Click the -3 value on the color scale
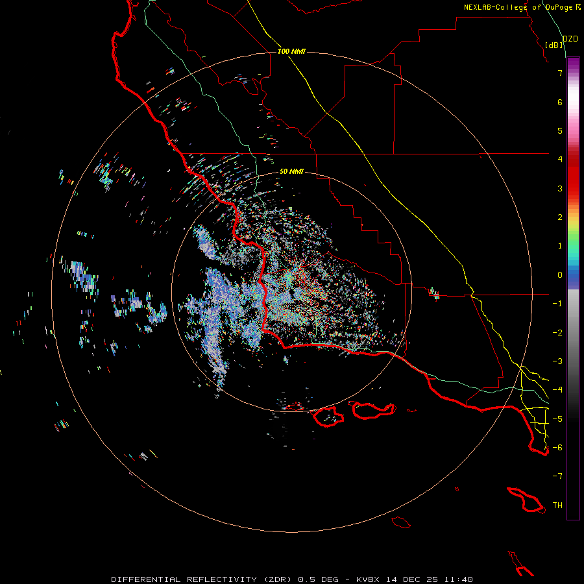Image resolution: width=584 pixels, height=584 pixels. [x=557, y=361]
